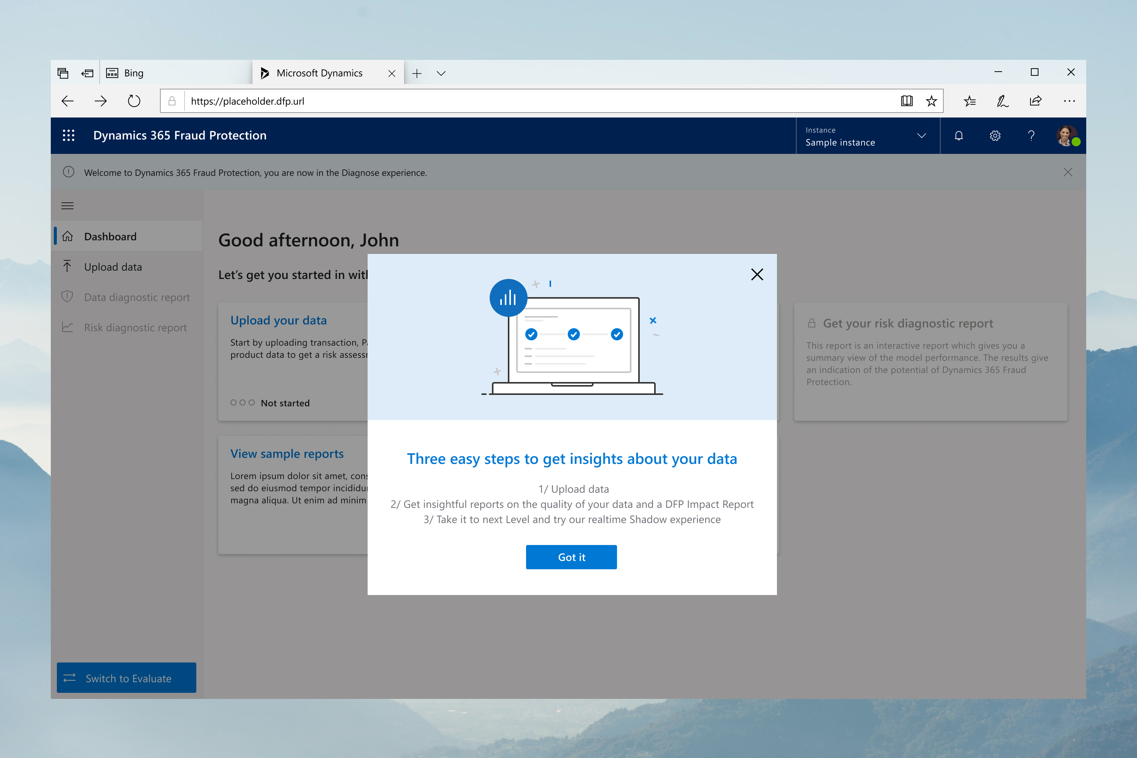The image size is (1137, 758).
Task: Show tabs you've set aside icon
Action: pos(63,73)
